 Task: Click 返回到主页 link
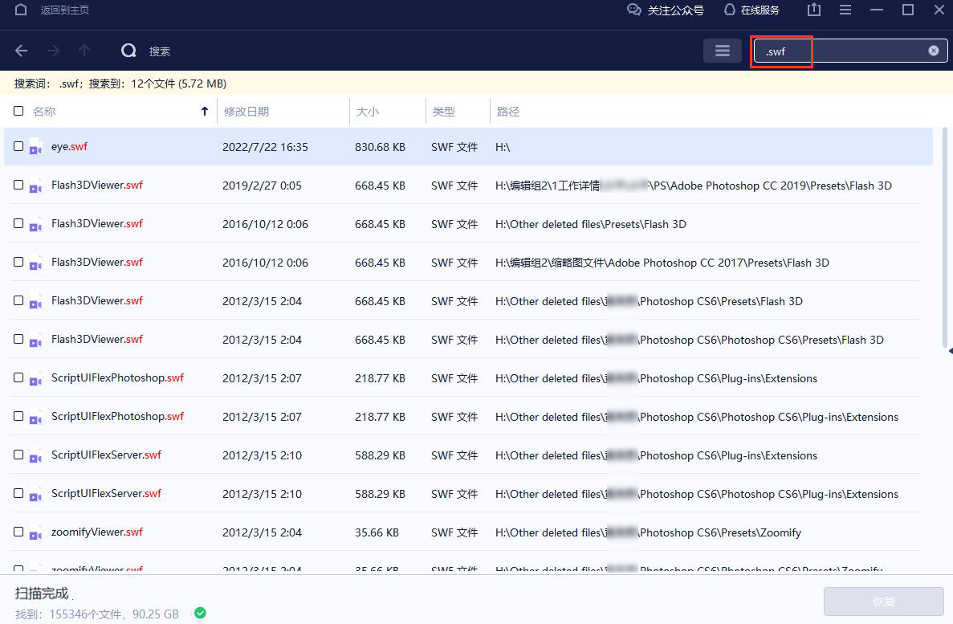(65, 10)
